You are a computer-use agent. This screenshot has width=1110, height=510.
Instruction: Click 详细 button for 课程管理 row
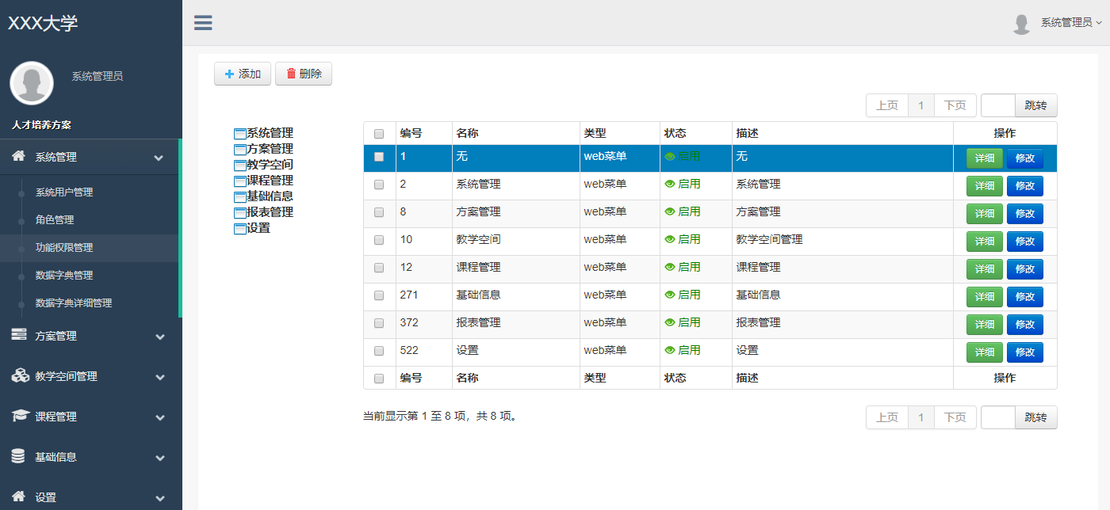(985, 269)
